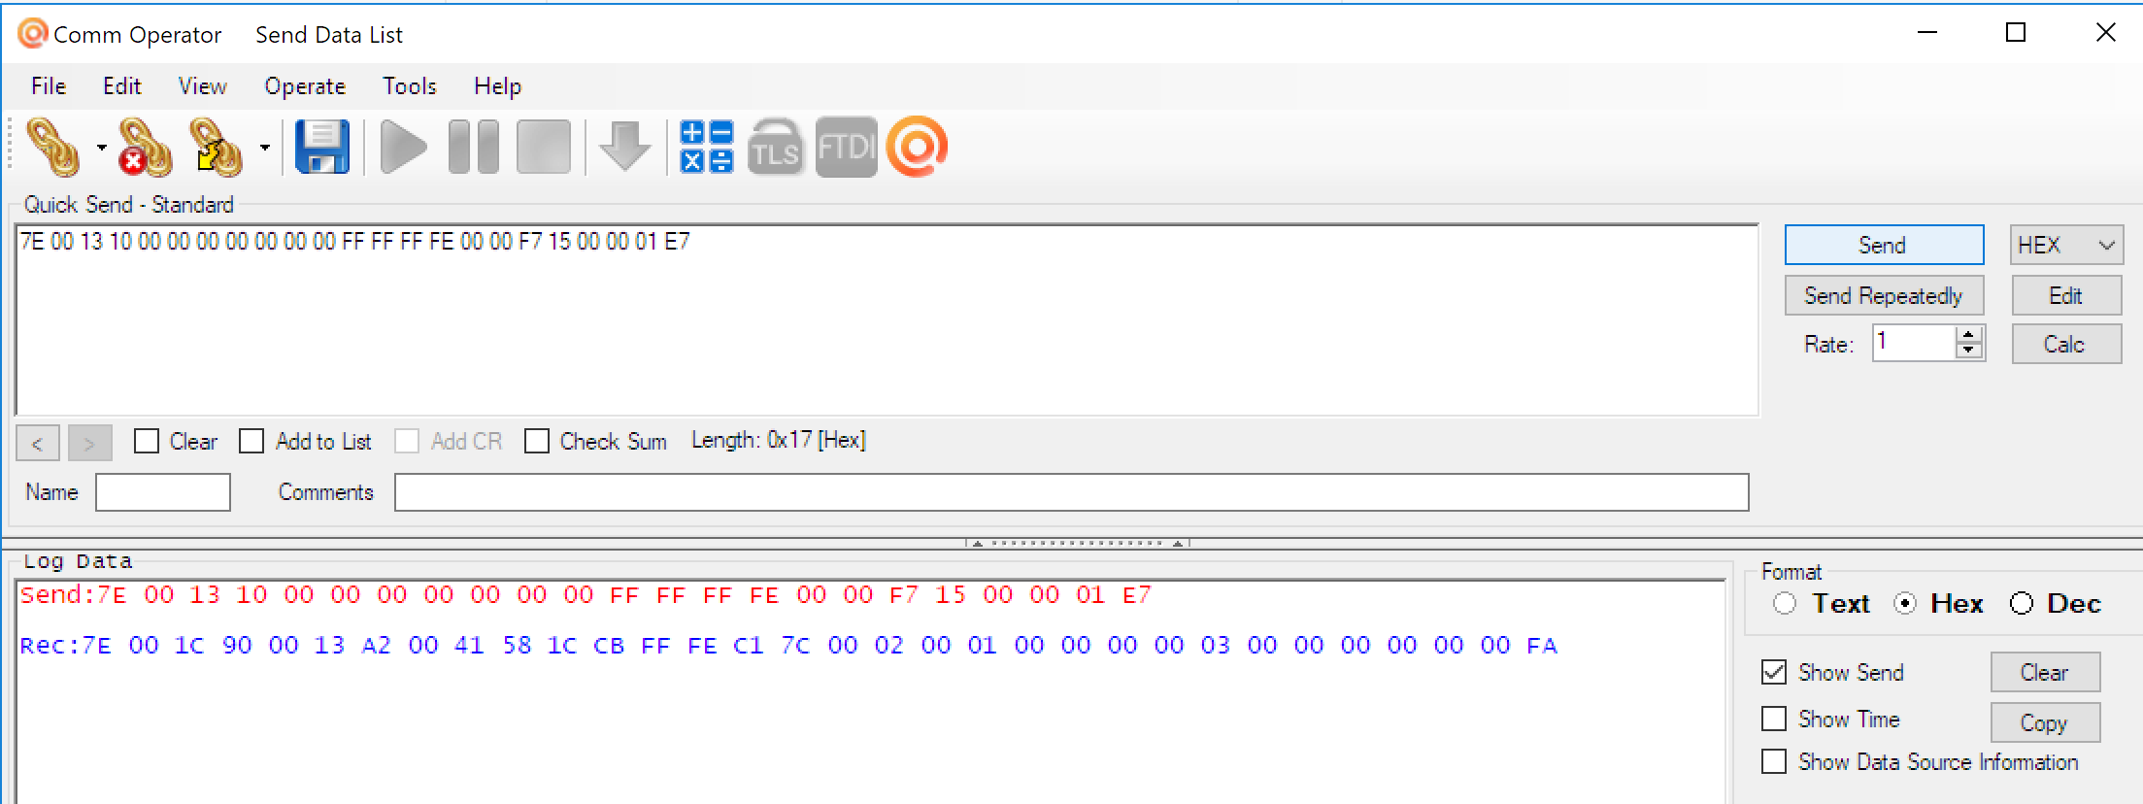The image size is (2143, 804).
Task: Click the Edit button beside Send Repeatedly
Action: coord(2066,295)
